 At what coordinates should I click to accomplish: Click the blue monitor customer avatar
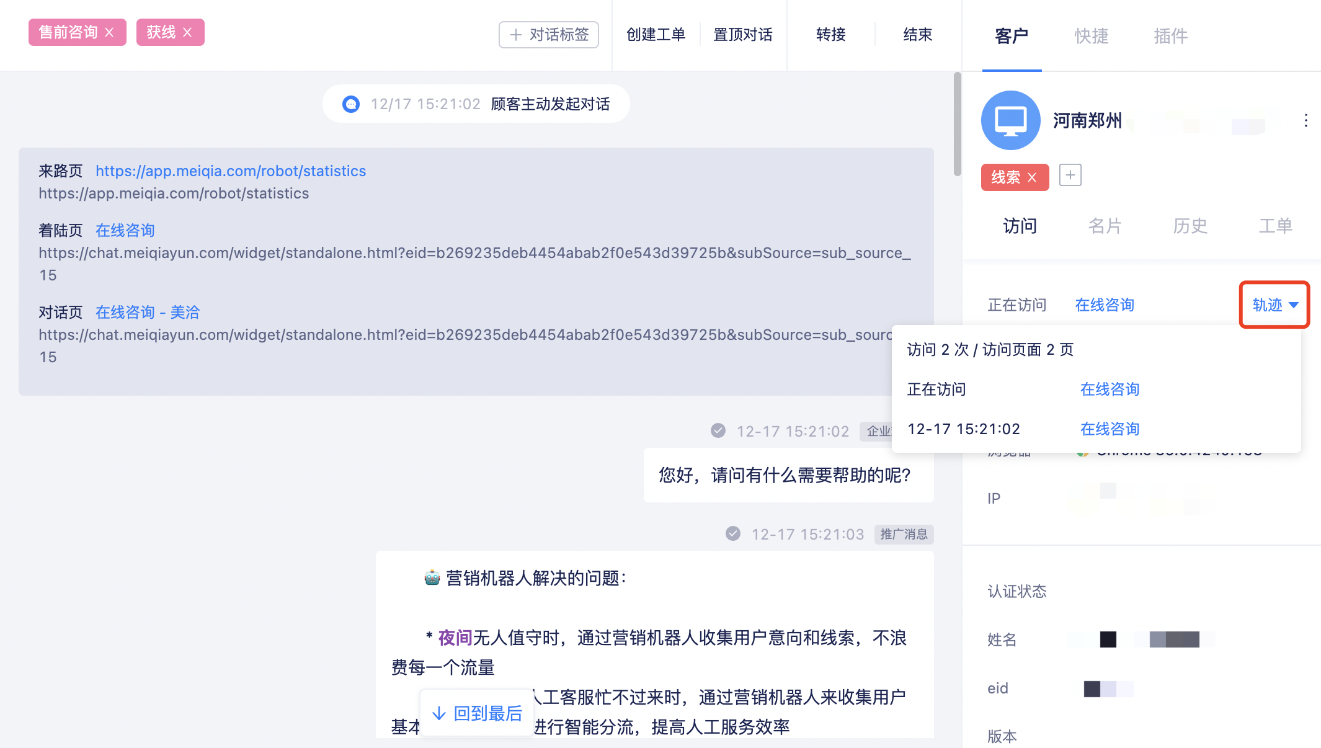(x=1010, y=120)
